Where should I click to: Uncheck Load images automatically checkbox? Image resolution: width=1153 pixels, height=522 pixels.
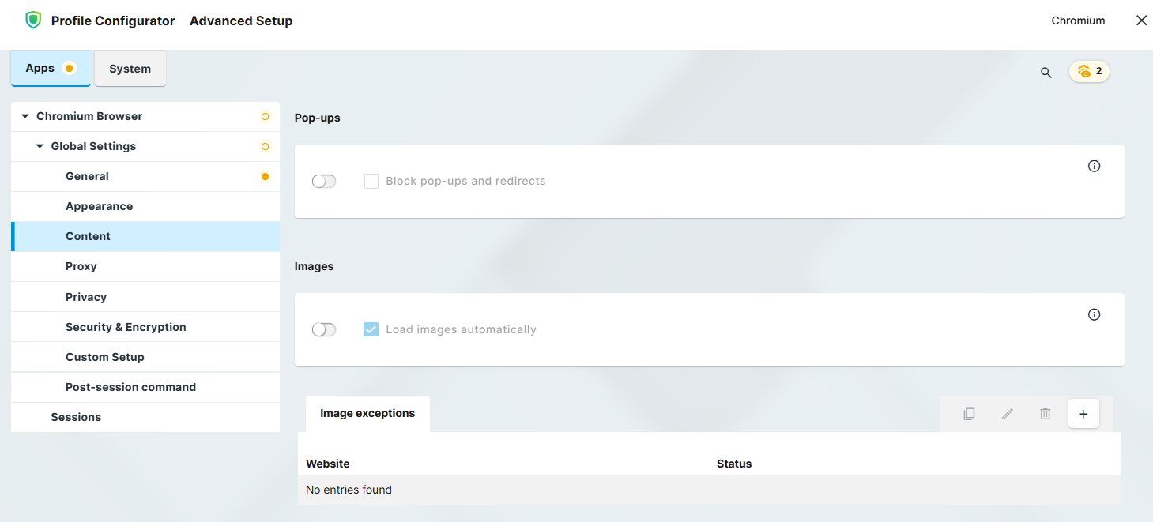point(371,329)
